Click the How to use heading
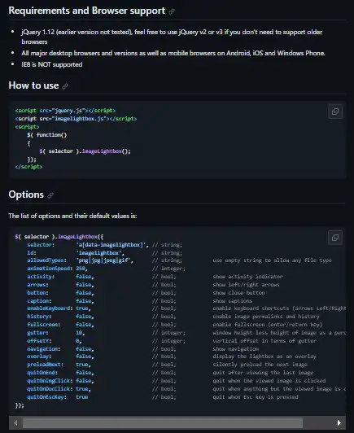 33,85
